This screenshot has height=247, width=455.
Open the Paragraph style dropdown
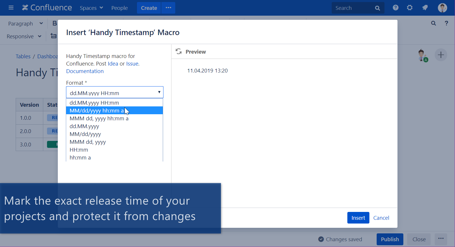pos(25,23)
